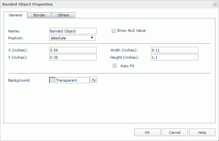
Task: Click the Cancel button
Action: [175, 132]
